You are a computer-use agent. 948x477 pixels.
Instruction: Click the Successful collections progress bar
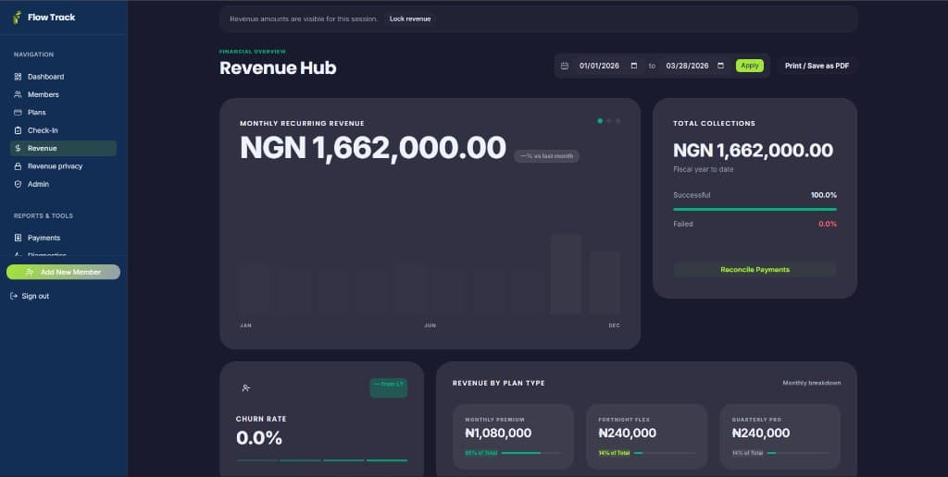[x=755, y=210]
